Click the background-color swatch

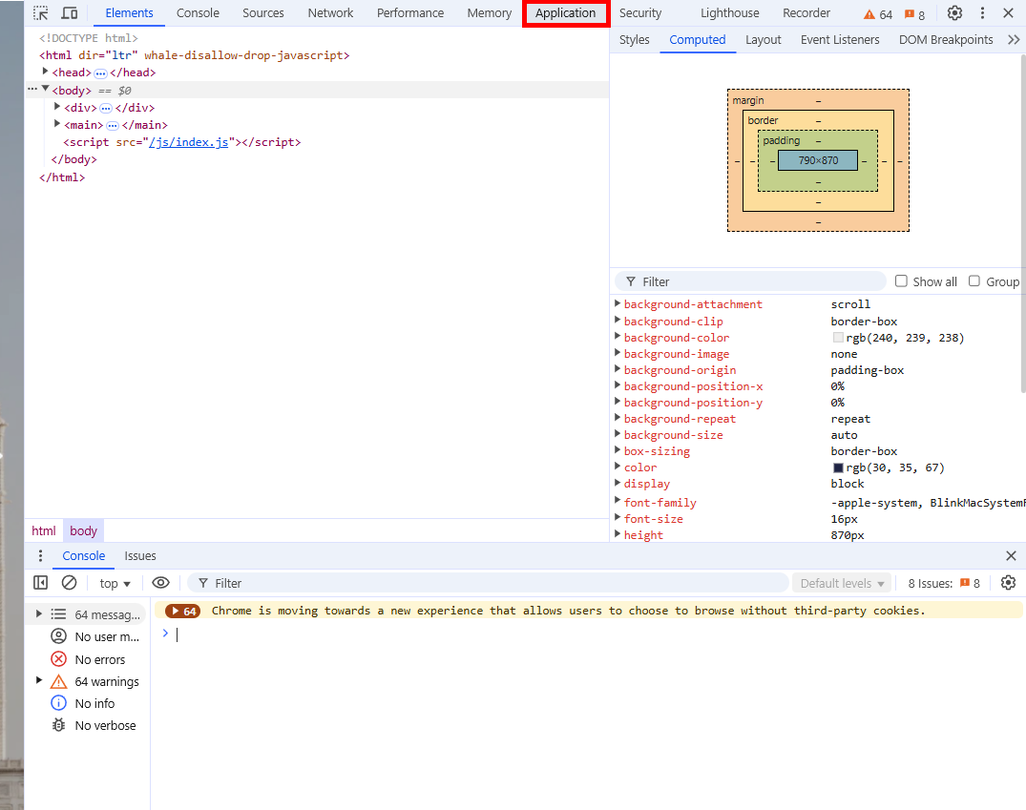pyautogui.click(x=838, y=338)
